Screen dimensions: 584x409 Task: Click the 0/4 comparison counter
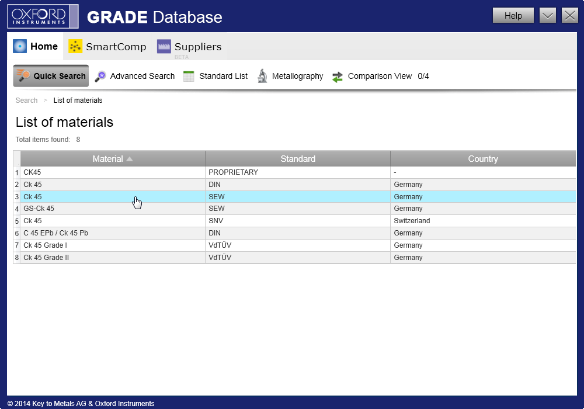point(423,76)
